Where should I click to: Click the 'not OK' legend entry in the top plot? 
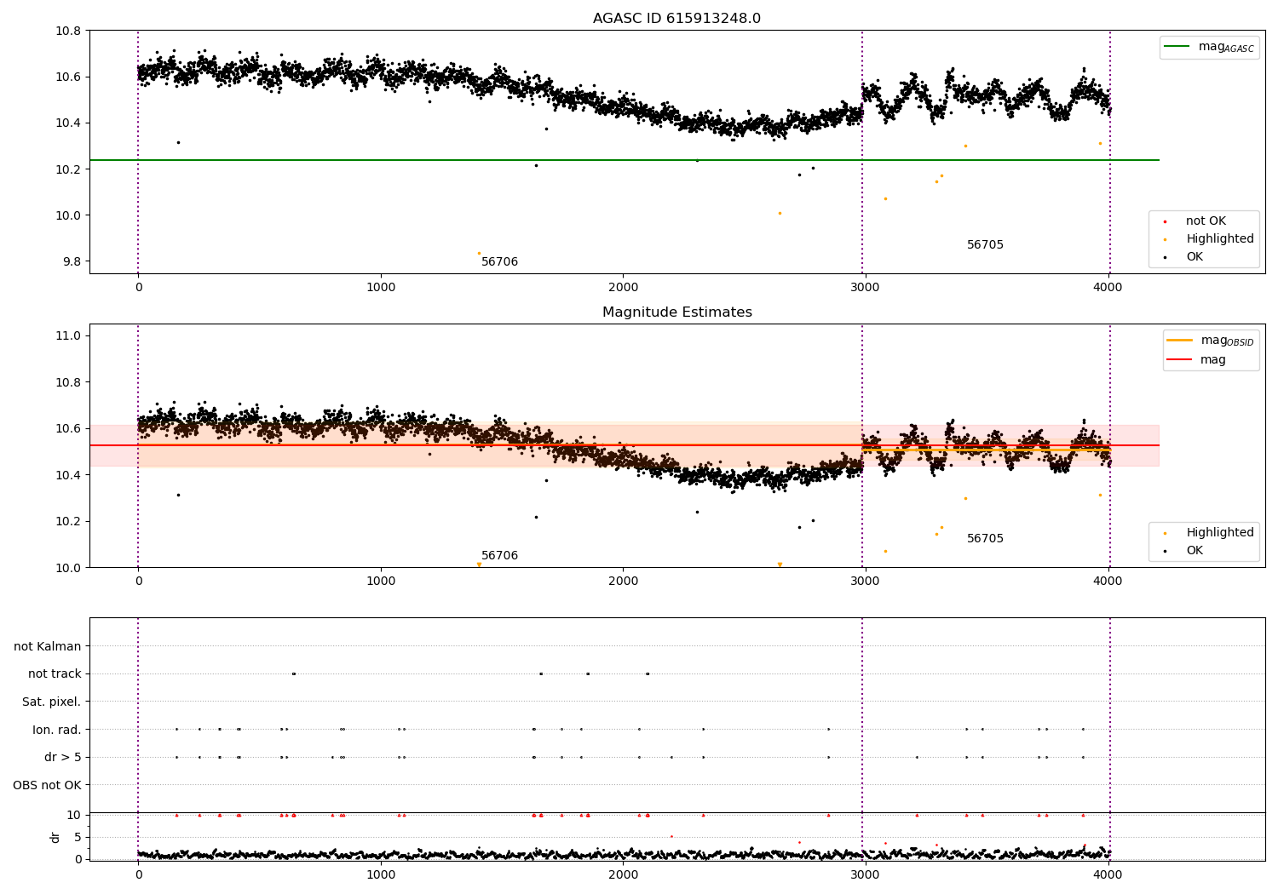point(1203,221)
